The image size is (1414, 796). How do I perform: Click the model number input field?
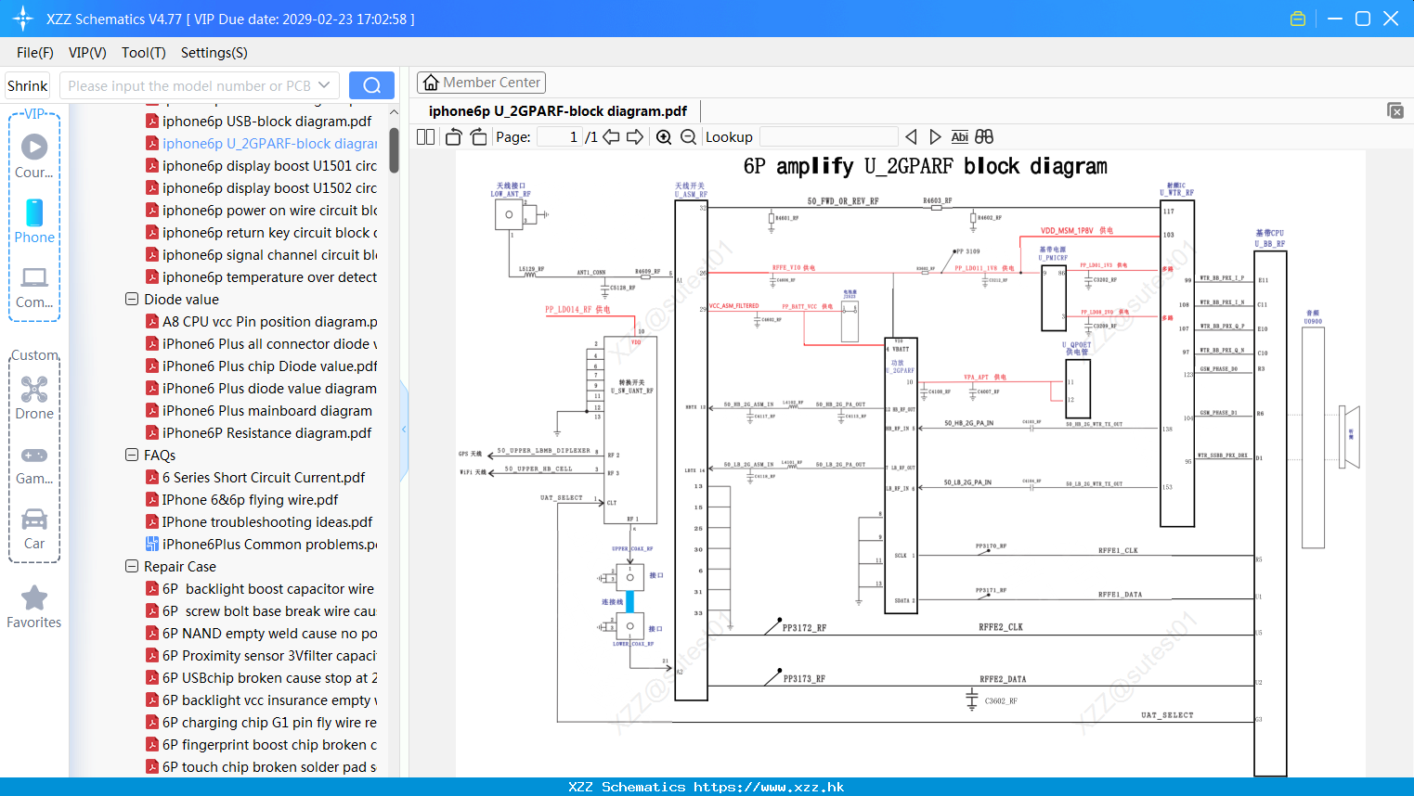(x=189, y=85)
